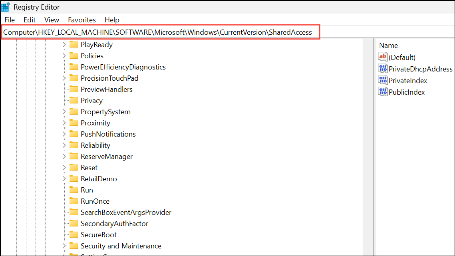Expand the Reliability key
Image resolution: width=455 pixels, height=256 pixels.
click(x=64, y=145)
